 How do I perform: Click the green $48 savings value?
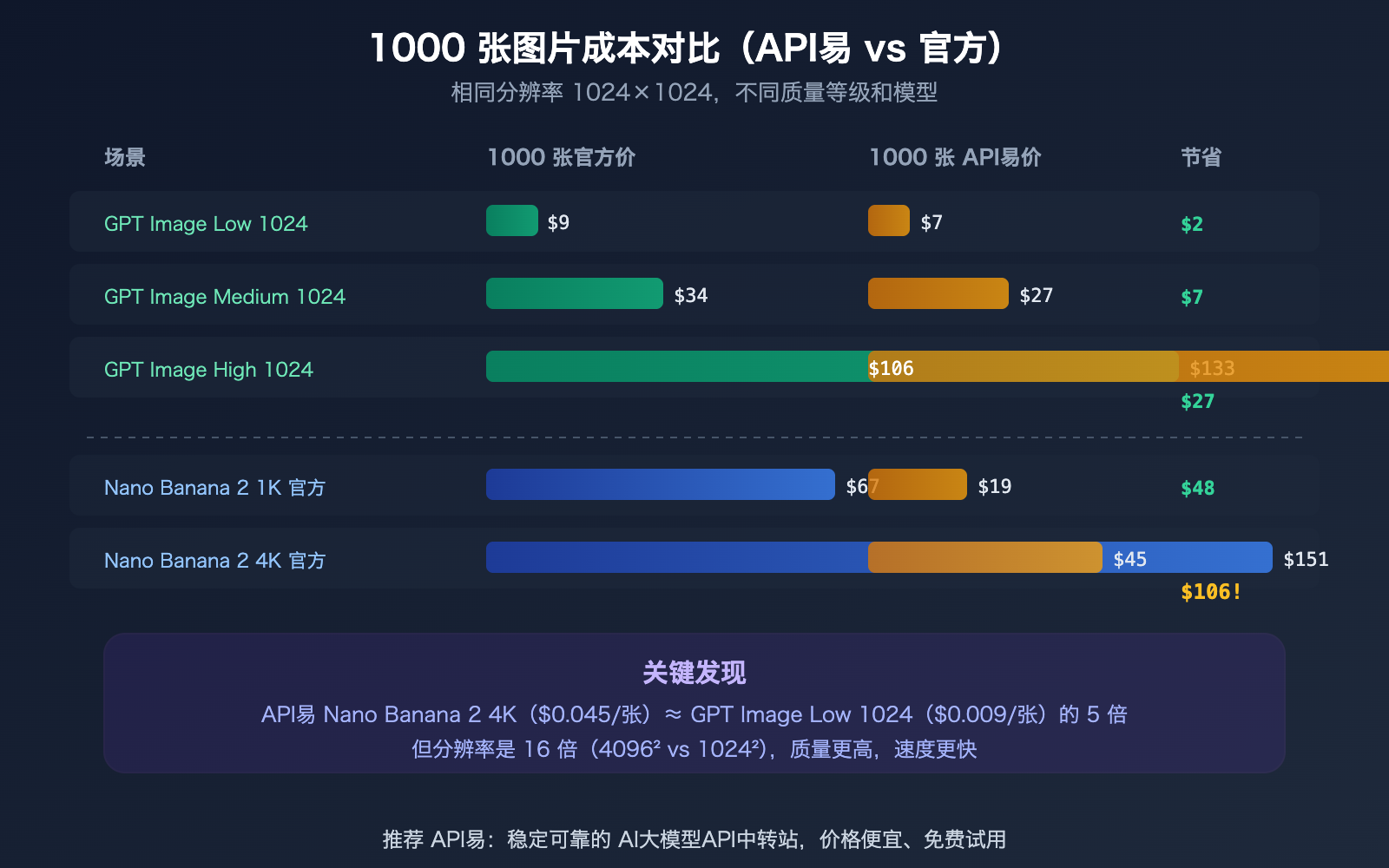1197,488
